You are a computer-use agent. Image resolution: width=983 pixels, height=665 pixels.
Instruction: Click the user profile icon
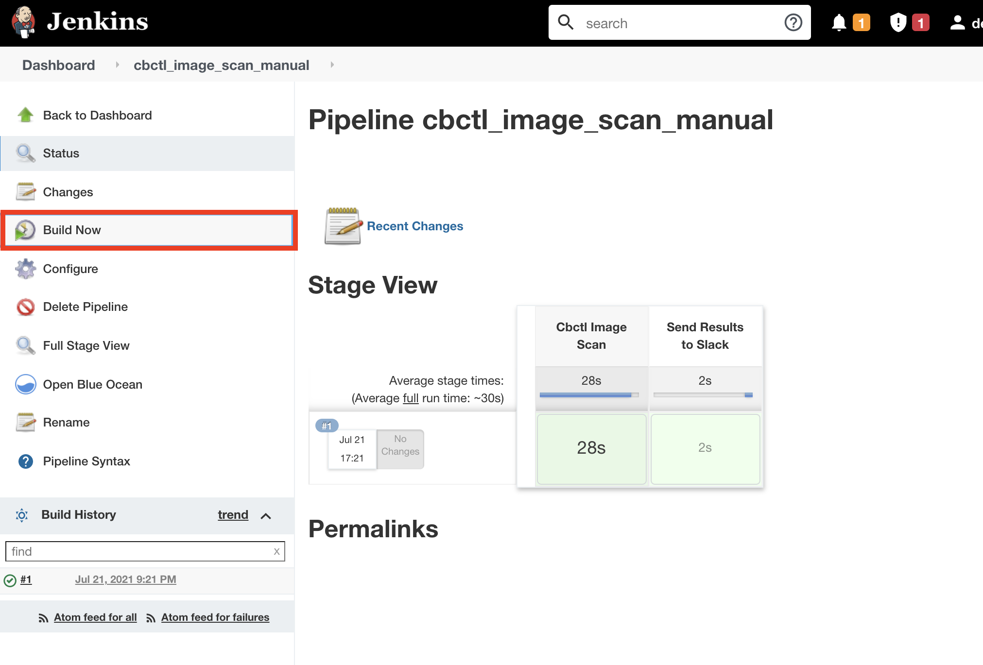point(958,22)
